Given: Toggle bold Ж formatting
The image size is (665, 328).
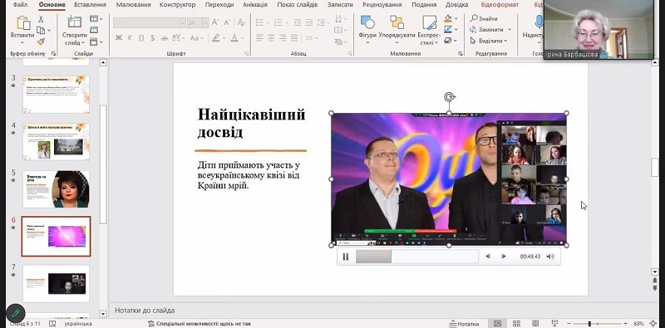Looking at the screenshot, I should 119,38.
